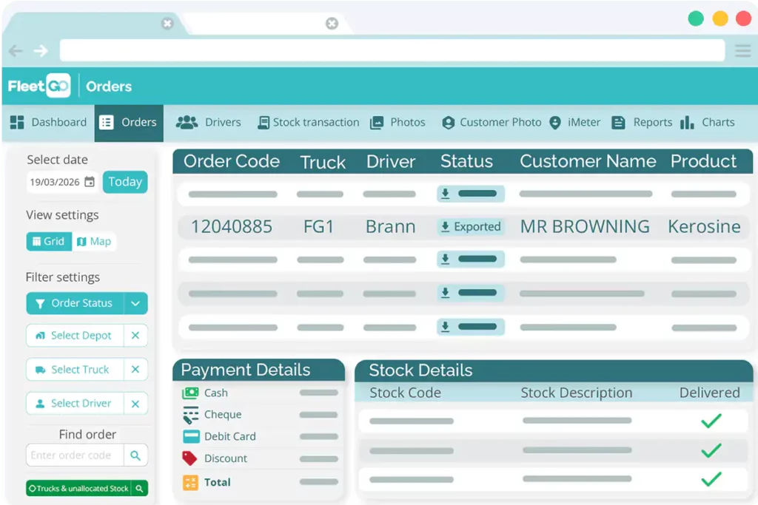Switch to the Orders tab
Screen dimensions: 758x505
tap(129, 123)
